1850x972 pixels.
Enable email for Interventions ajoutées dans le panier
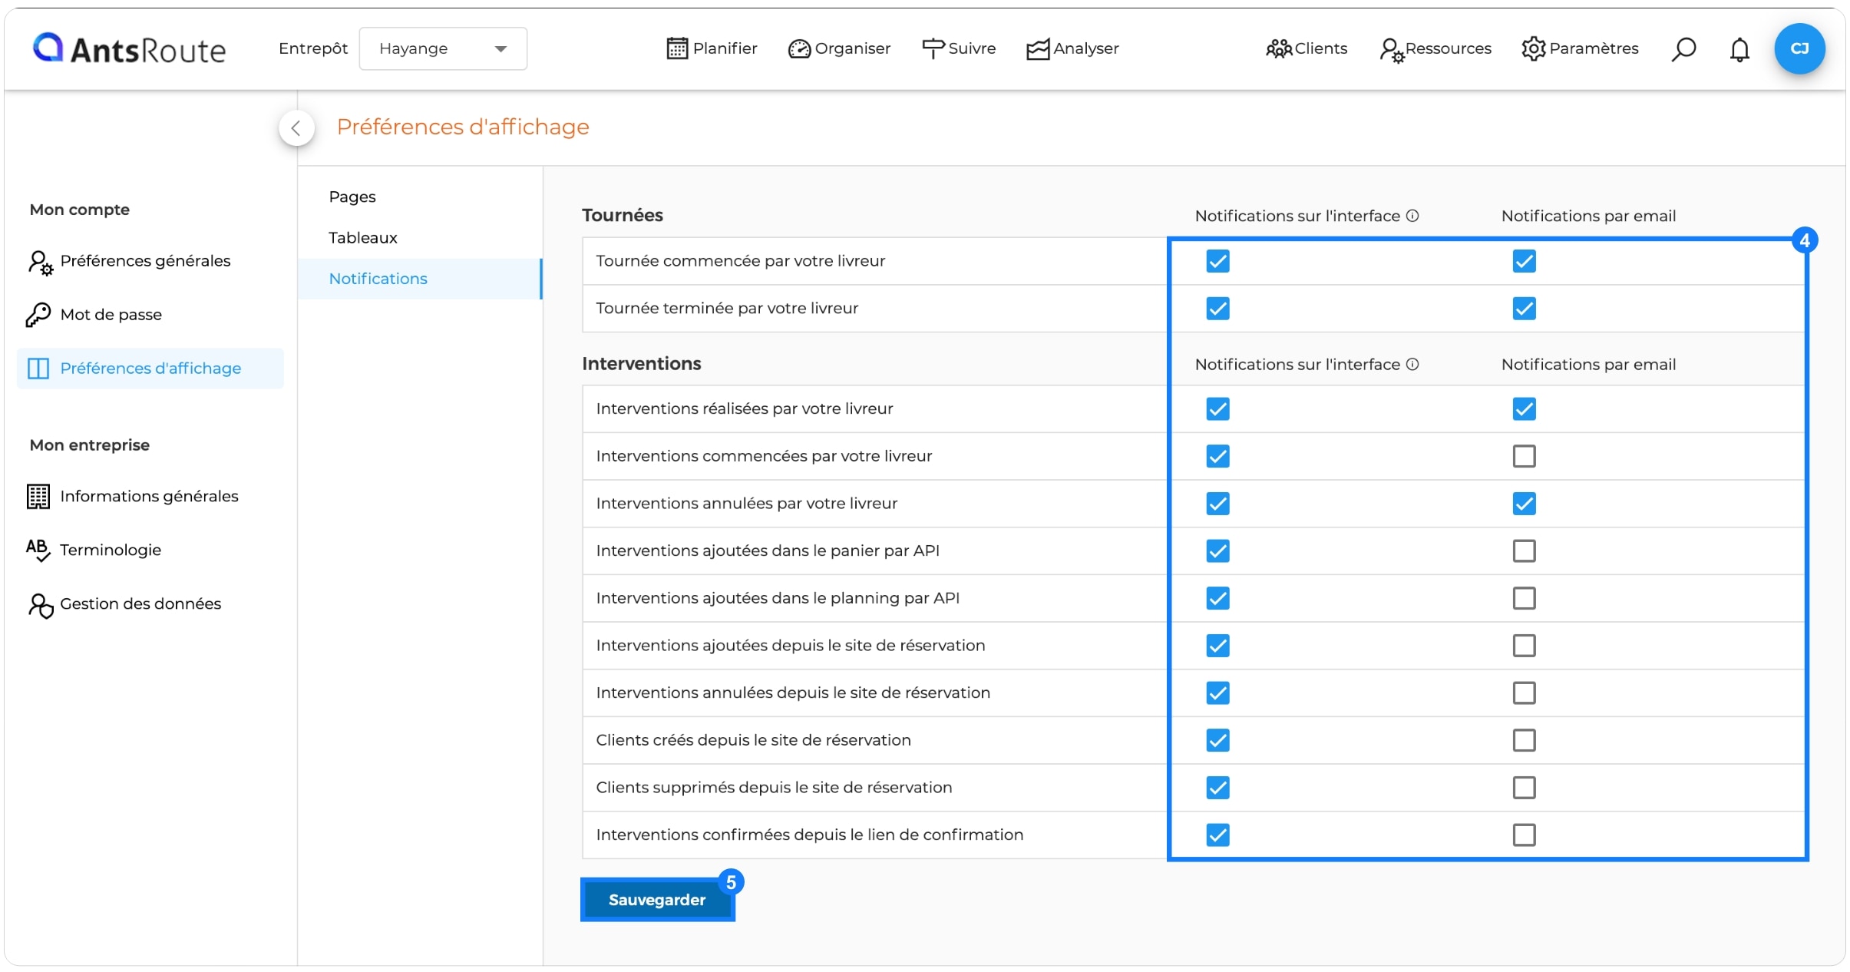[1524, 550]
